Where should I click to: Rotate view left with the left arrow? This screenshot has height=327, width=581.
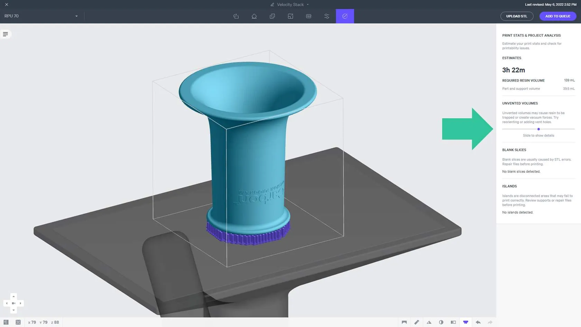[7, 303]
